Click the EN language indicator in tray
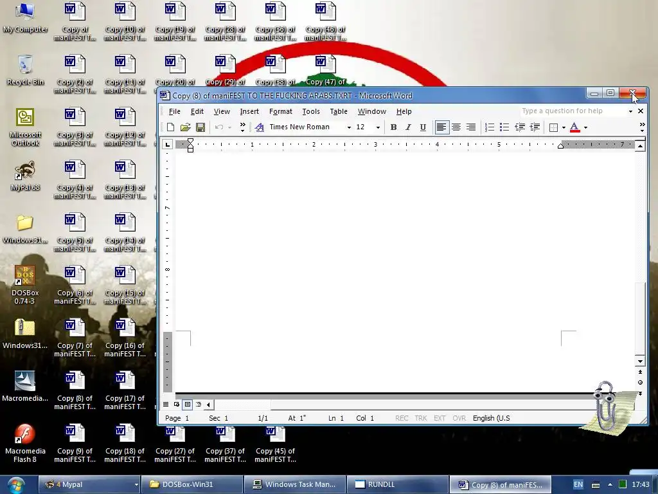658x494 pixels. [578, 484]
